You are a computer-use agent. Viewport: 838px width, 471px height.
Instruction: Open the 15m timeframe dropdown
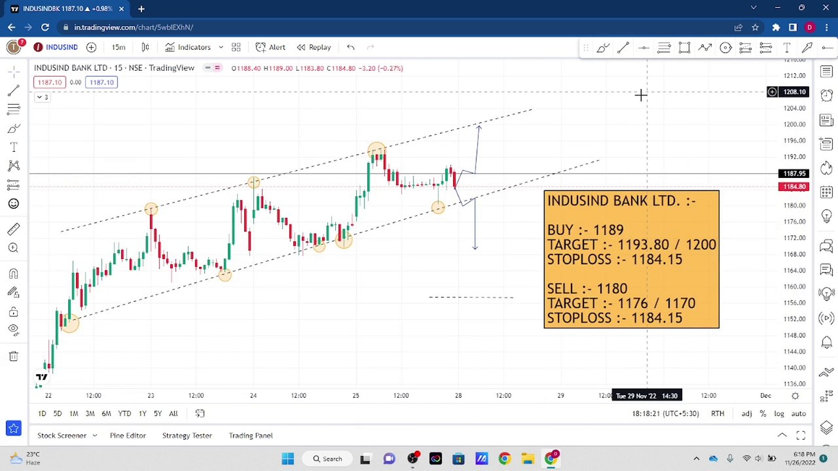(118, 47)
